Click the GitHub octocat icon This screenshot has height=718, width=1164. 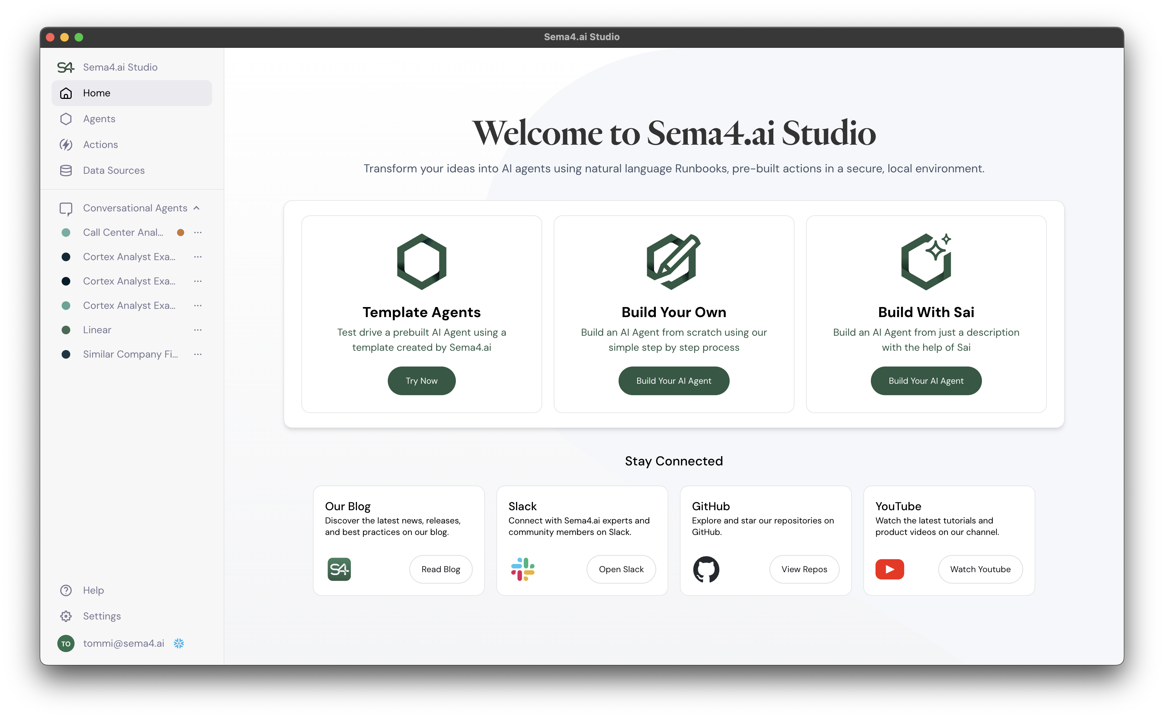tap(706, 569)
